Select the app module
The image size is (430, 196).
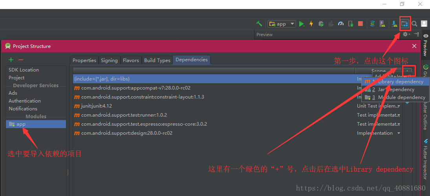pyautogui.click(x=36, y=124)
